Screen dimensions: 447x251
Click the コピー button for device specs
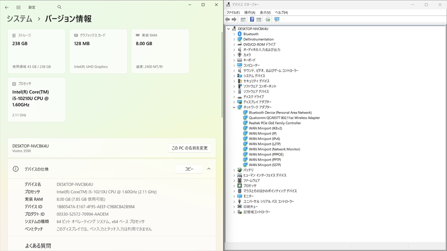click(189, 169)
